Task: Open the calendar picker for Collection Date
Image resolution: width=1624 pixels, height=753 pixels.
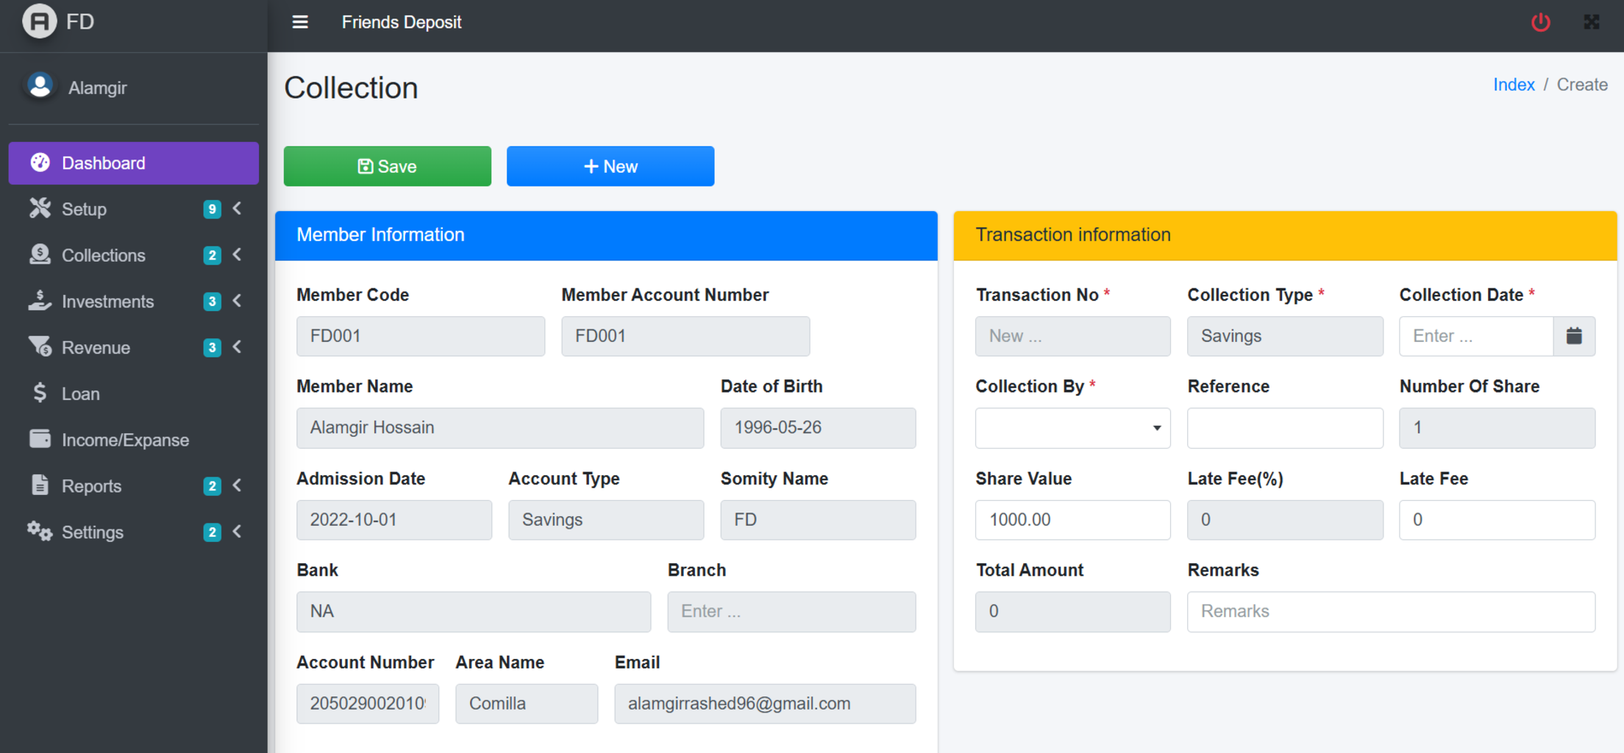Action: pyautogui.click(x=1573, y=336)
